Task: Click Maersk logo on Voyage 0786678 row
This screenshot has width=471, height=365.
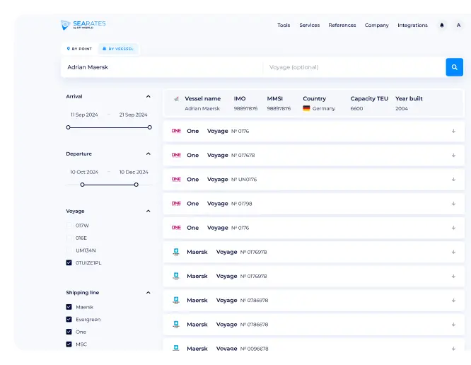Action: click(176, 325)
